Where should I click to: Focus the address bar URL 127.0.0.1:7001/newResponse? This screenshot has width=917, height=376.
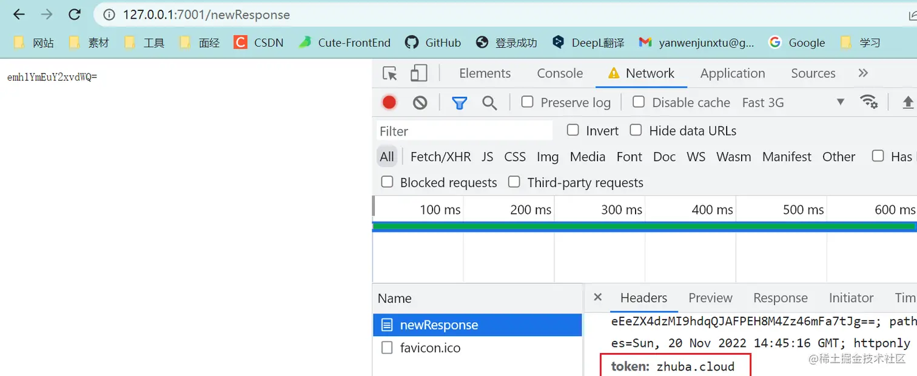(x=206, y=15)
